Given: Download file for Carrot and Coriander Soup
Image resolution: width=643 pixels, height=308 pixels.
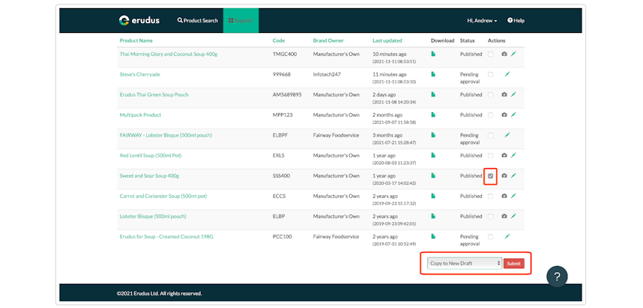Looking at the screenshot, I should tap(433, 196).
